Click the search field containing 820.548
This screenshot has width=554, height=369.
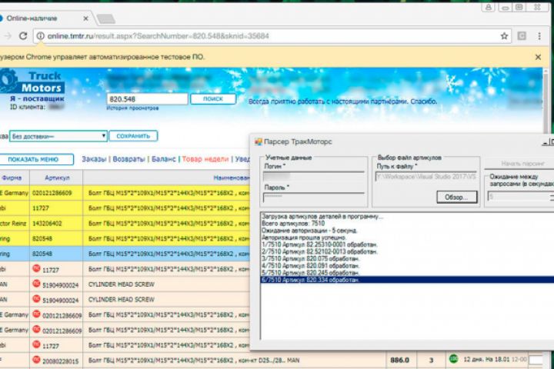147,99
